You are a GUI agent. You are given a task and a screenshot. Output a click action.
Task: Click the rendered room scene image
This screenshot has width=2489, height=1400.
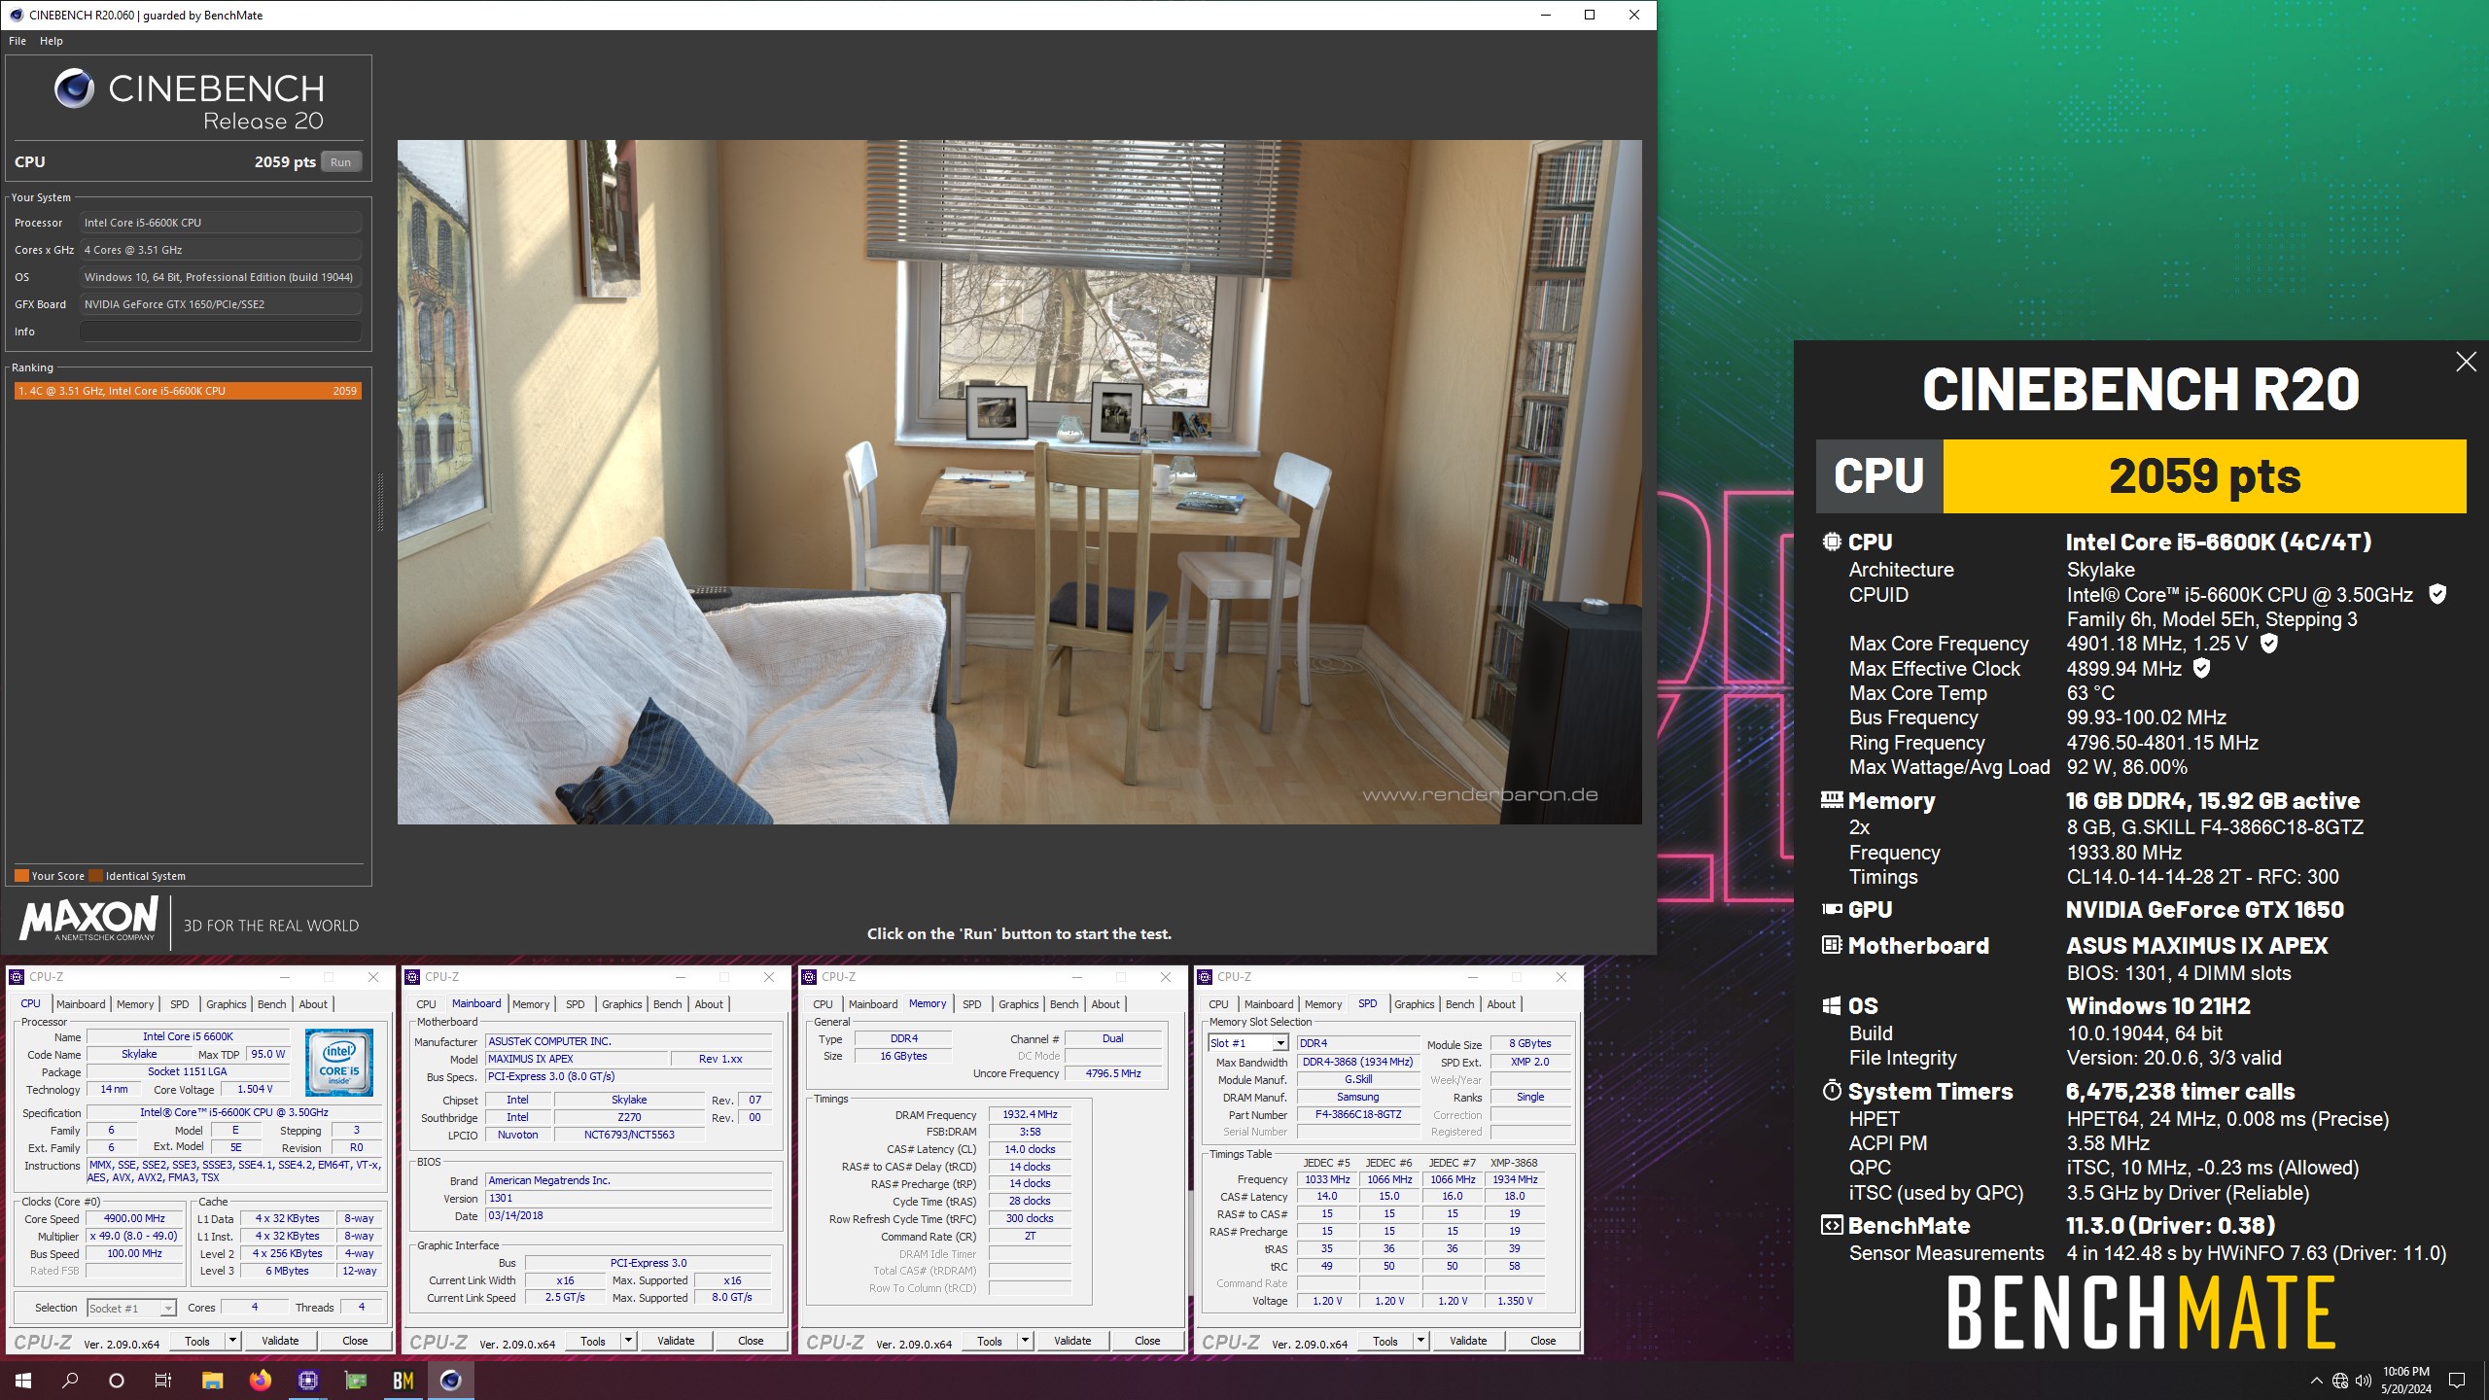pos(1019,482)
